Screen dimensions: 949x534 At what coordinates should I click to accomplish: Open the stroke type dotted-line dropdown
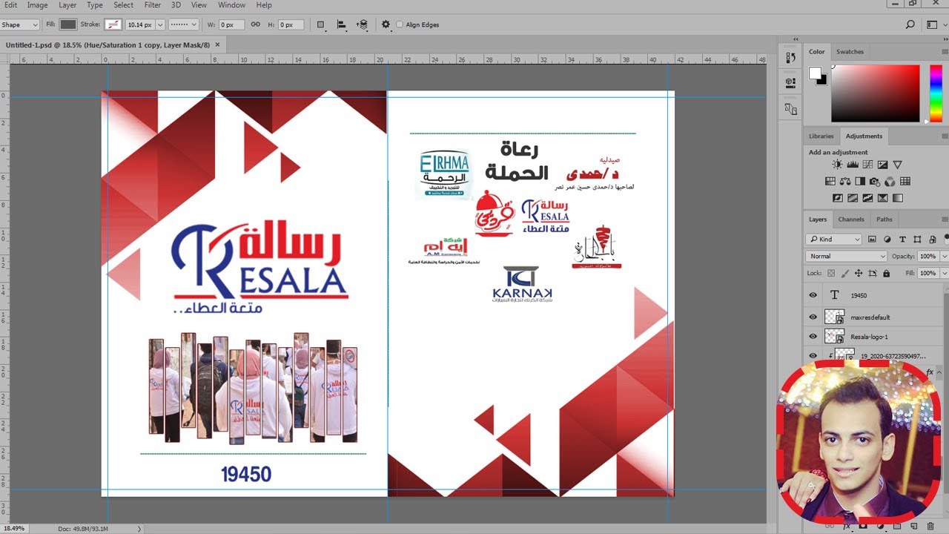click(x=183, y=24)
